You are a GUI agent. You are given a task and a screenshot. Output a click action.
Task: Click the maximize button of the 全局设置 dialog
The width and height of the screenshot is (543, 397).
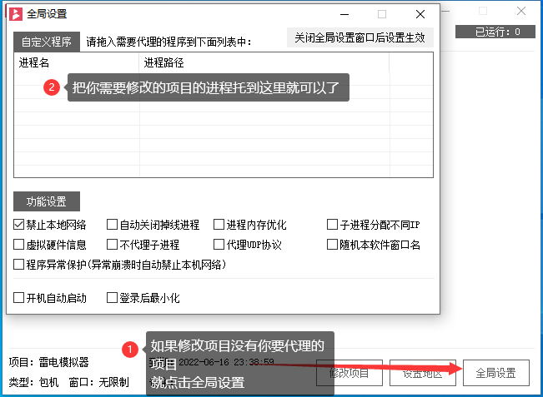pyautogui.click(x=382, y=14)
